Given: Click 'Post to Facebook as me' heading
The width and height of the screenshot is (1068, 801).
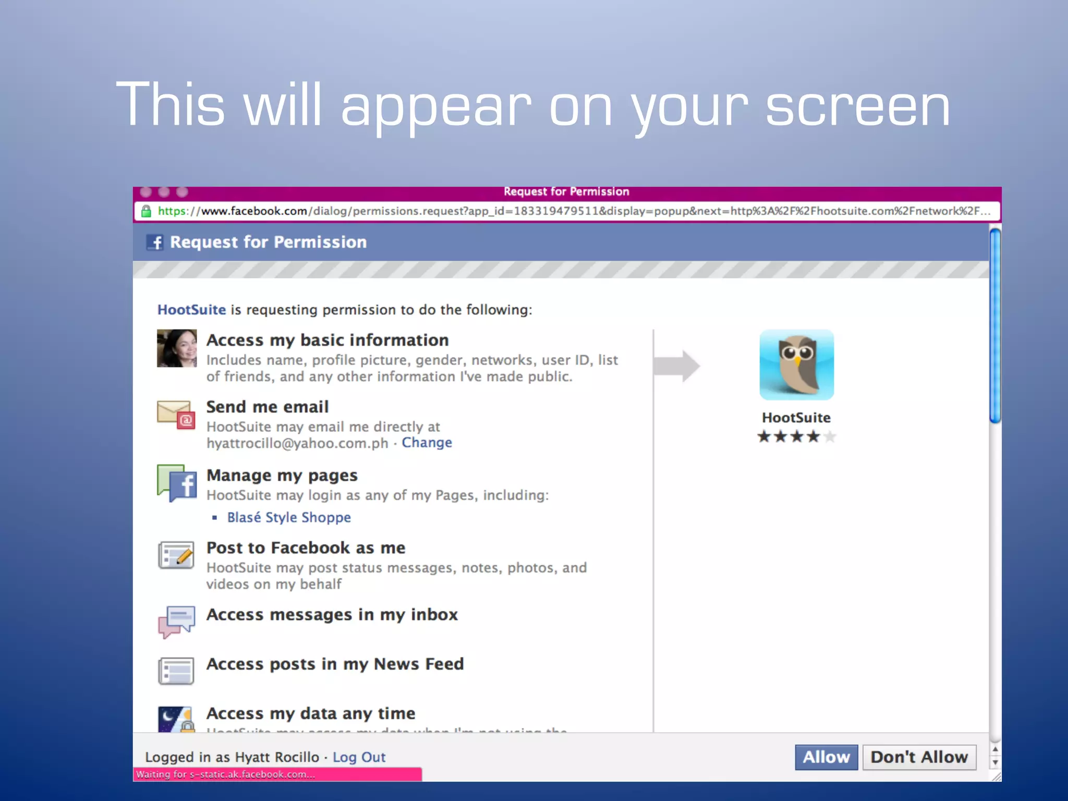Looking at the screenshot, I should (x=306, y=548).
